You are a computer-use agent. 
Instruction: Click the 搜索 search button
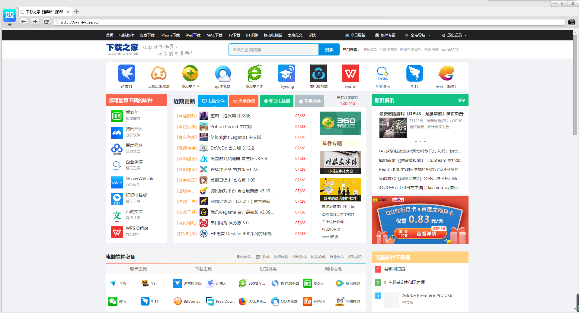tap(329, 49)
